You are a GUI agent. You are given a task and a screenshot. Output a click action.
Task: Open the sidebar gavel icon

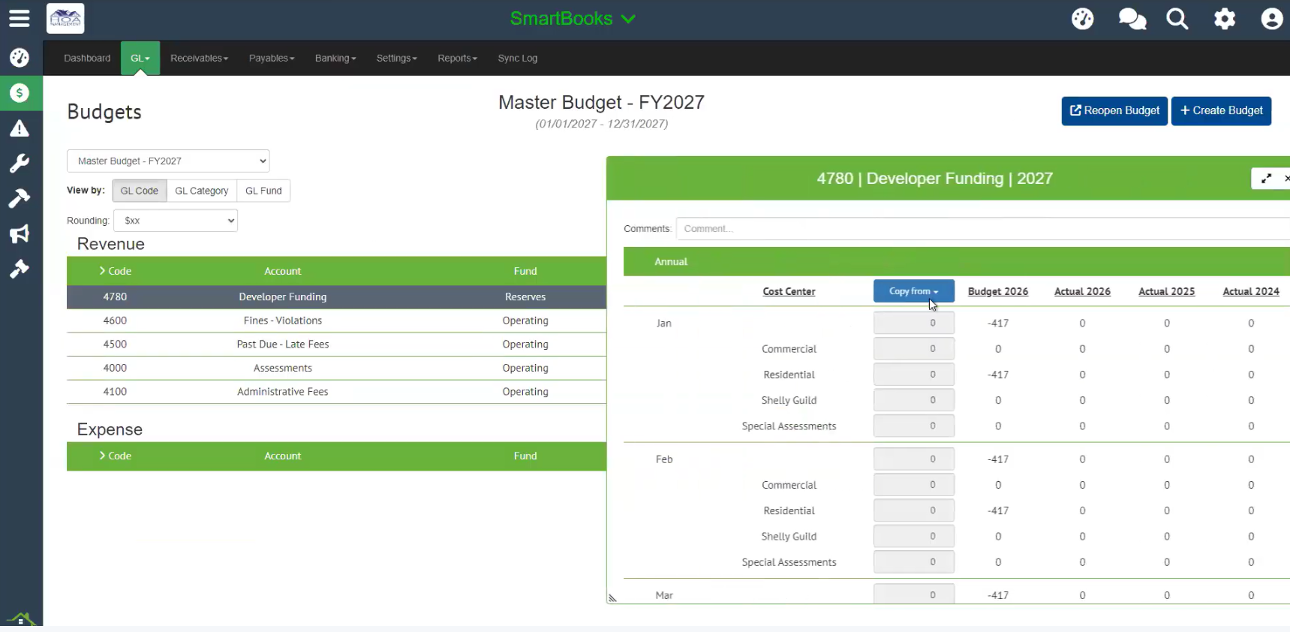pyautogui.click(x=20, y=269)
